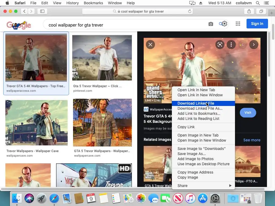Click the Safari forward navigation arrow
Viewport: 275px width, 206px height.
(31, 11)
